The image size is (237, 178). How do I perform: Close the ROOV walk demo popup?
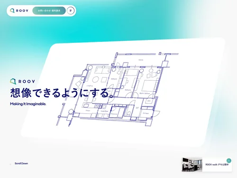(x=229, y=160)
